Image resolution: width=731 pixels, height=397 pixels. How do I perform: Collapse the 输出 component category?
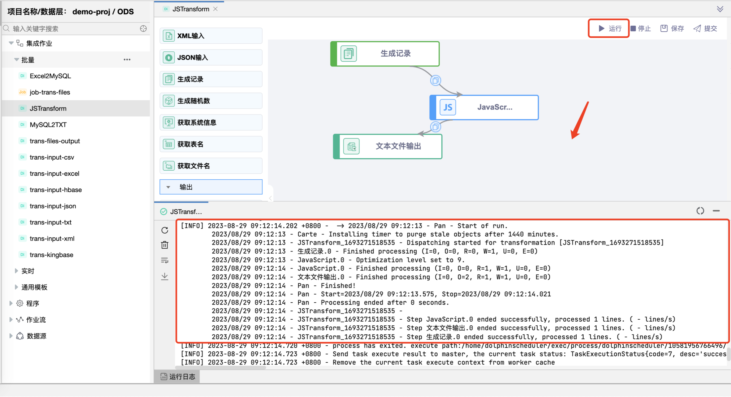pos(168,187)
